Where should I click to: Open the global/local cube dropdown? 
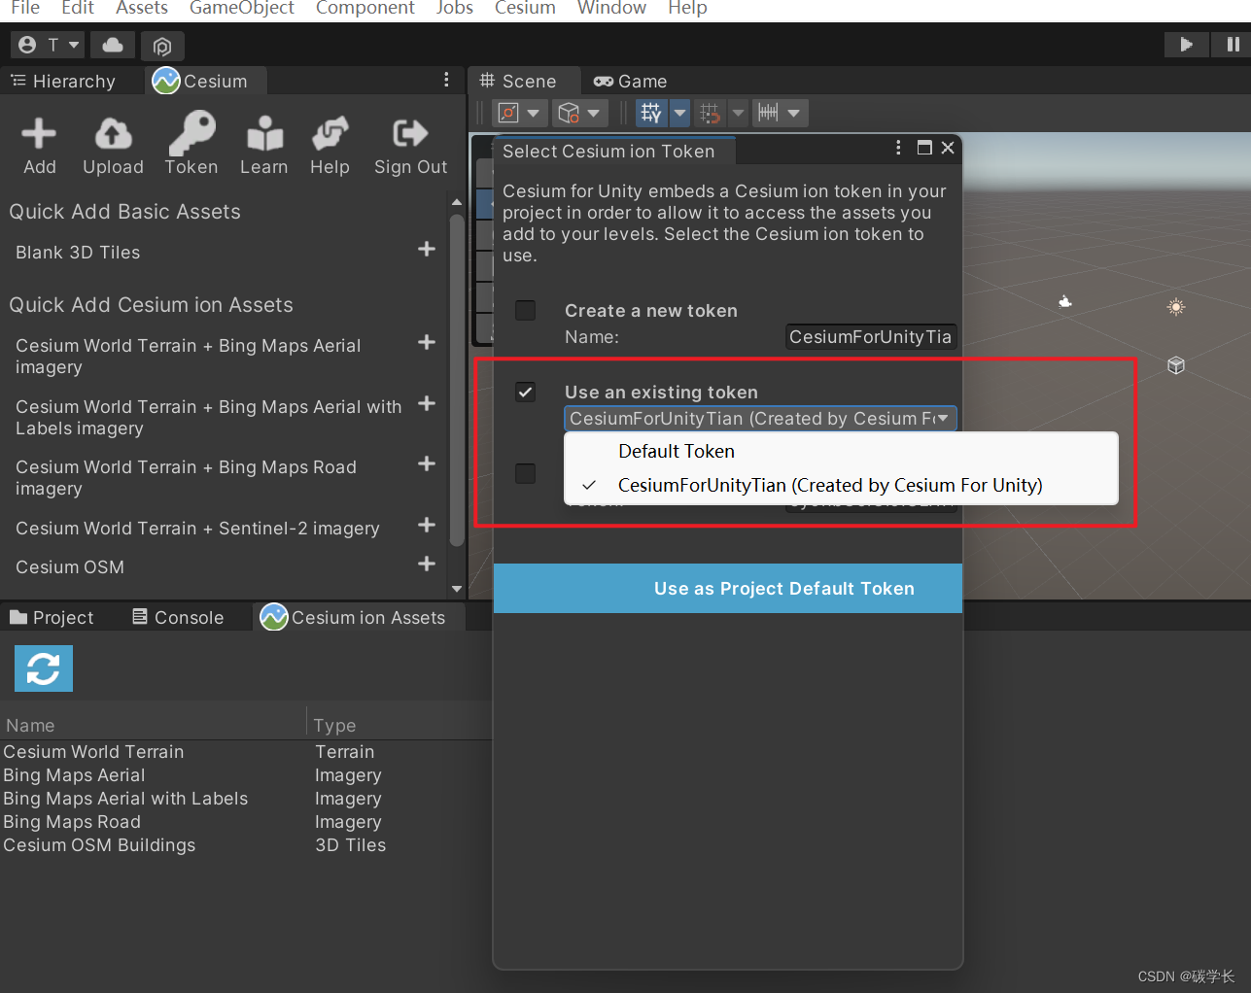pyautogui.click(x=580, y=114)
